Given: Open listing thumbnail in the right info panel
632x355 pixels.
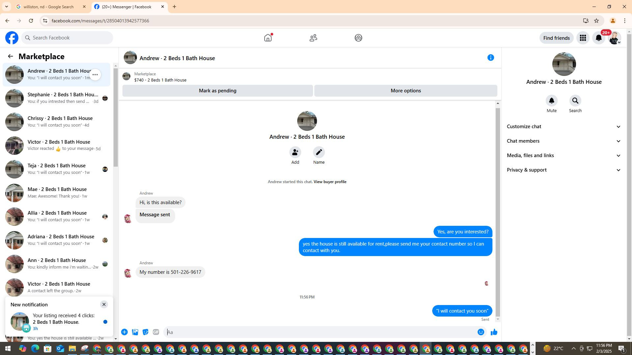Looking at the screenshot, I should coord(564,64).
